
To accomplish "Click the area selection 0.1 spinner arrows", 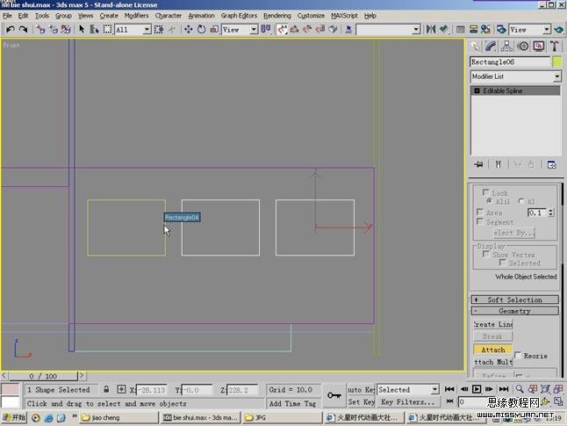I will click(550, 213).
